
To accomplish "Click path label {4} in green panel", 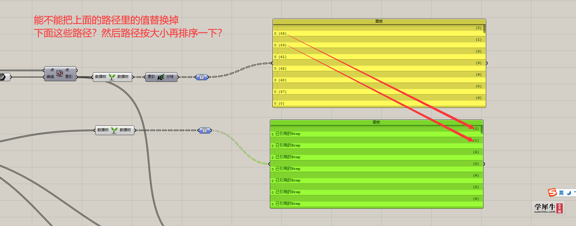I will coord(476,175).
